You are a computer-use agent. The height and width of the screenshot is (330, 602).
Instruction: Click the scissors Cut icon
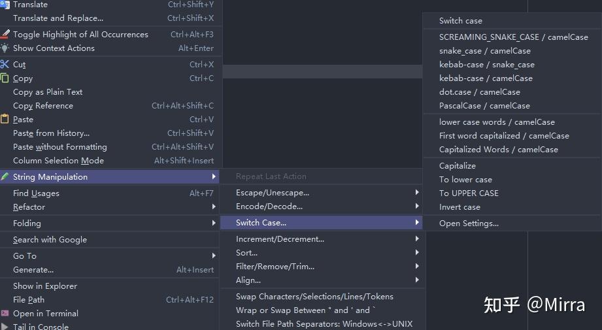click(x=5, y=64)
